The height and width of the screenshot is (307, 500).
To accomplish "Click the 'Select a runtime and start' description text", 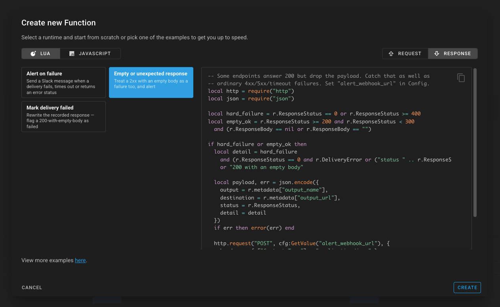I will pyautogui.click(x=135, y=38).
